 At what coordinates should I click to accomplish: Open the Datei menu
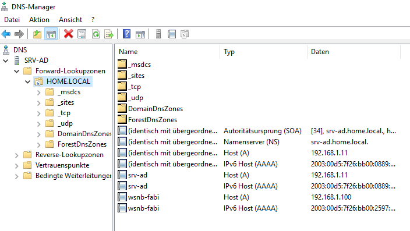coord(12,20)
